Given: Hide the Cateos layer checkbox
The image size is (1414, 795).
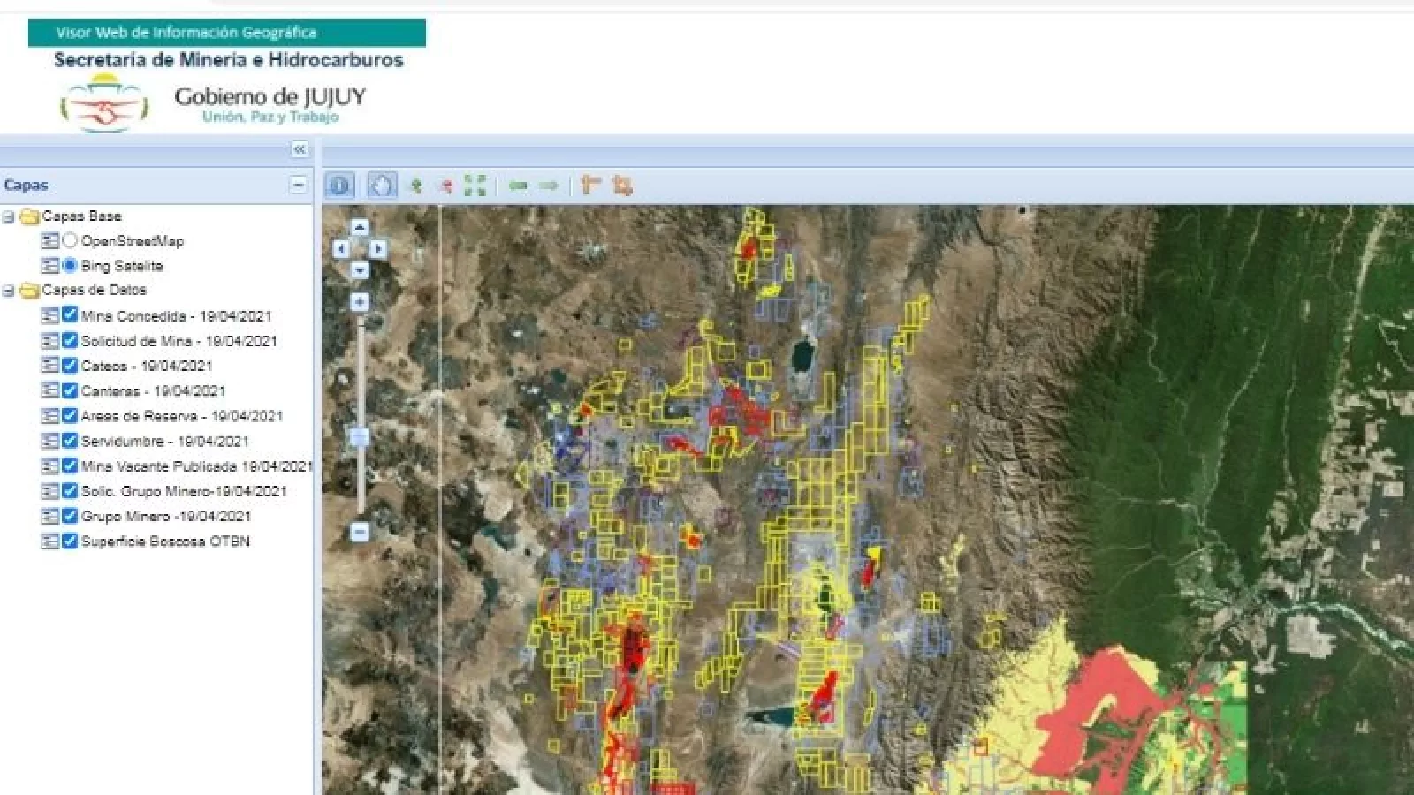Looking at the screenshot, I should [70, 365].
